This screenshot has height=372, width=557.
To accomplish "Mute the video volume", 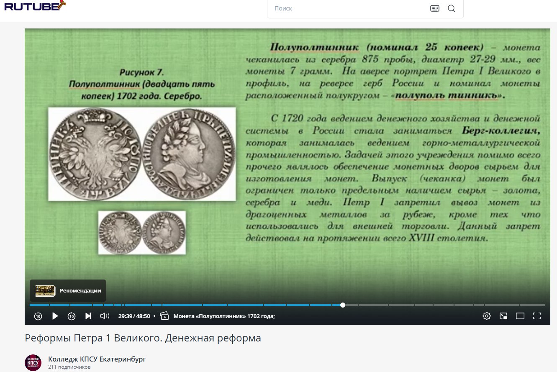I will [x=105, y=316].
